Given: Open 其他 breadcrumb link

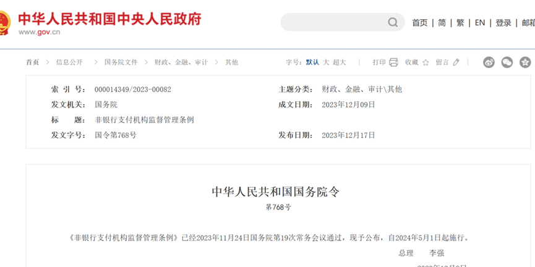Looking at the screenshot, I should 231,62.
